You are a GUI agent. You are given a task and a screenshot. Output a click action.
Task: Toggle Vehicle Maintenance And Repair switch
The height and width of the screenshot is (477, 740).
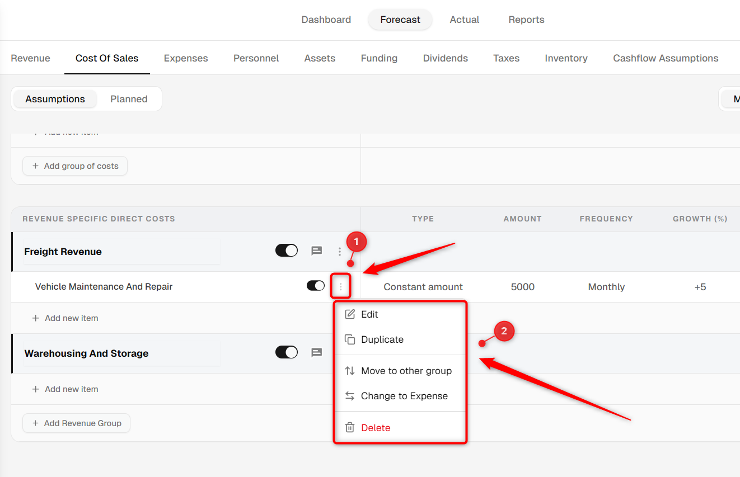316,286
